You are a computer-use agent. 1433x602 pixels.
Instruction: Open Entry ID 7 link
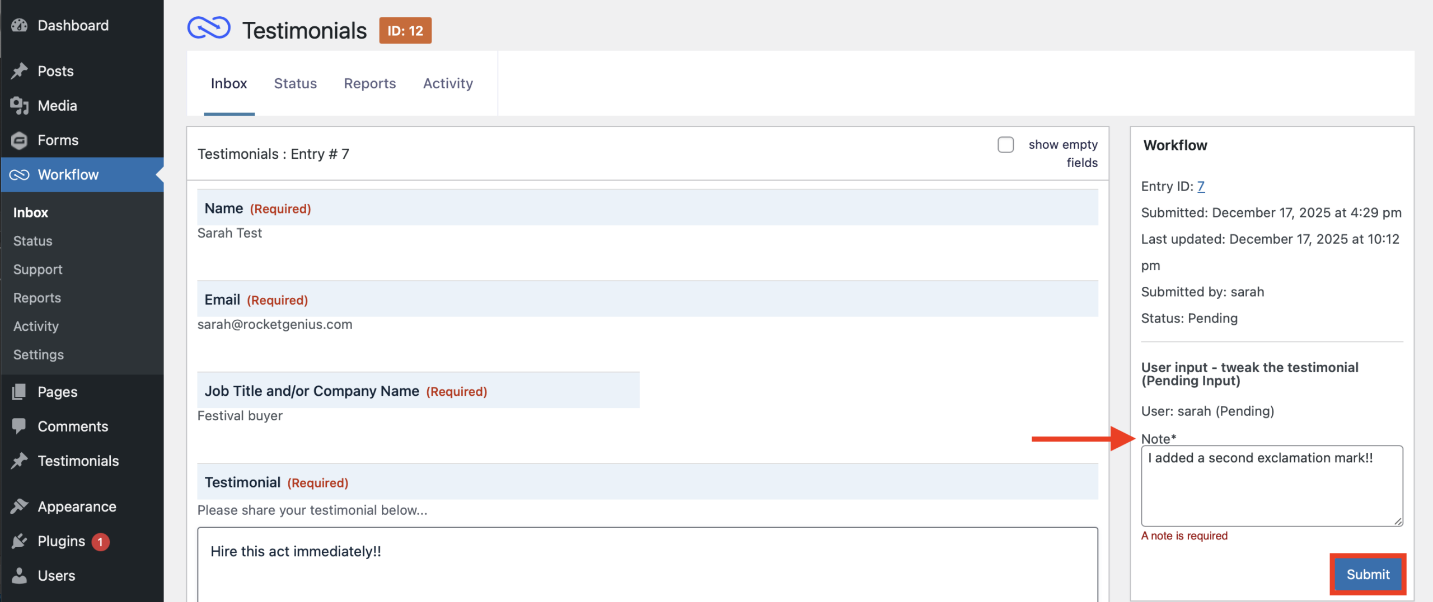point(1201,186)
